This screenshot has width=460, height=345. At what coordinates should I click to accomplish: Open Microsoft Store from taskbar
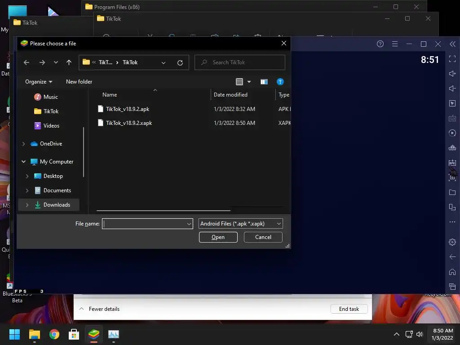click(x=74, y=334)
